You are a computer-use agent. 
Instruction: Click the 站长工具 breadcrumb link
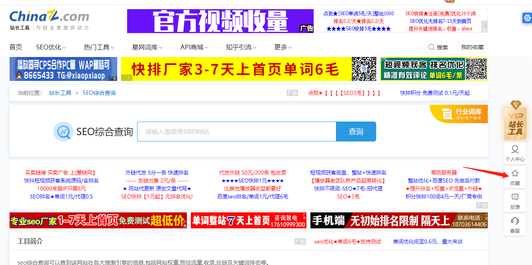click(x=60, y=93)
